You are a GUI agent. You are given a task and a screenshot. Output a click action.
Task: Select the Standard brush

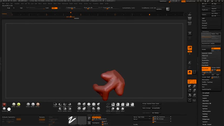79,104
